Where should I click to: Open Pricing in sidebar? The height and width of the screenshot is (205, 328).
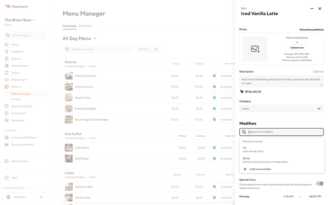tap(16, 99)
